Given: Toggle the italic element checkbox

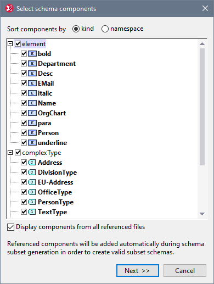Looking at the screenshot, I should [24, 93].
